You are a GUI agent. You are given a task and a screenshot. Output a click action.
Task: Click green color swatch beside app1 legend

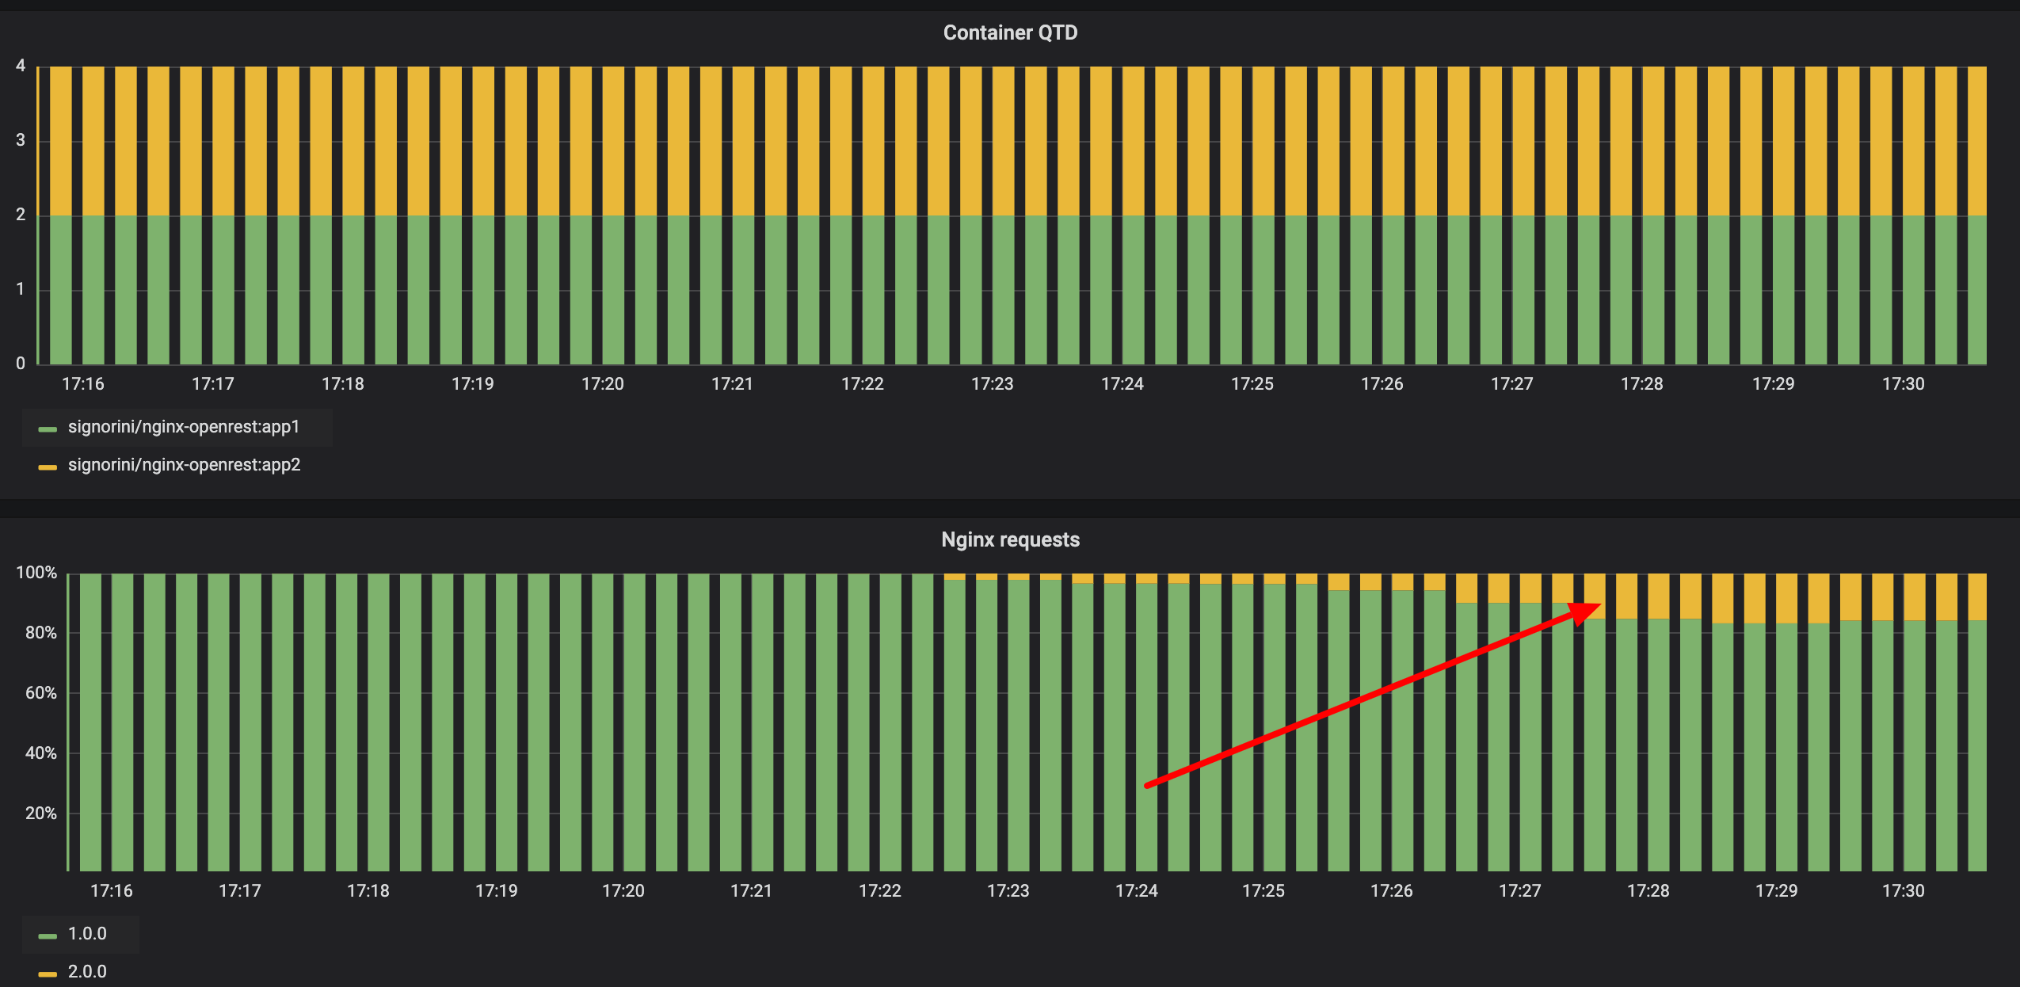(x=48, y=429)
